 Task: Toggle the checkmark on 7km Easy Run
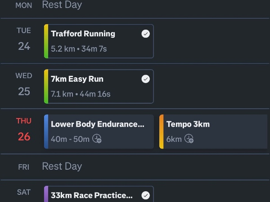point(145,79)
